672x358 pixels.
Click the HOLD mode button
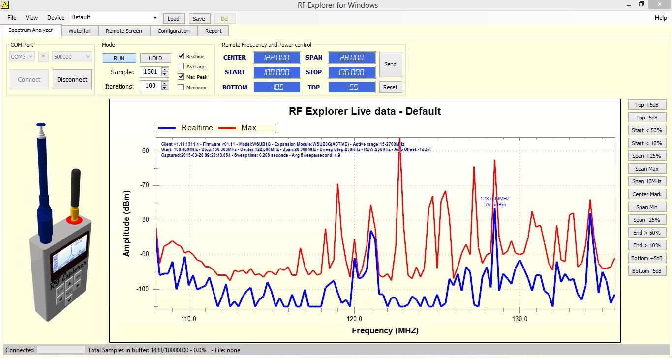click(155, 58)
